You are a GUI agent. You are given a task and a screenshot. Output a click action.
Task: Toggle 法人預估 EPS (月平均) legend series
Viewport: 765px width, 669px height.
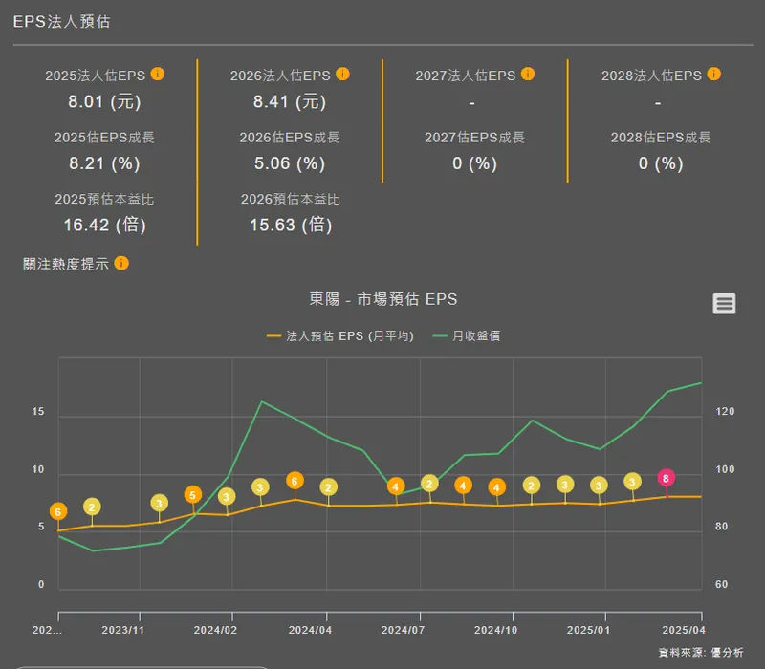click(x=340, y=336)
